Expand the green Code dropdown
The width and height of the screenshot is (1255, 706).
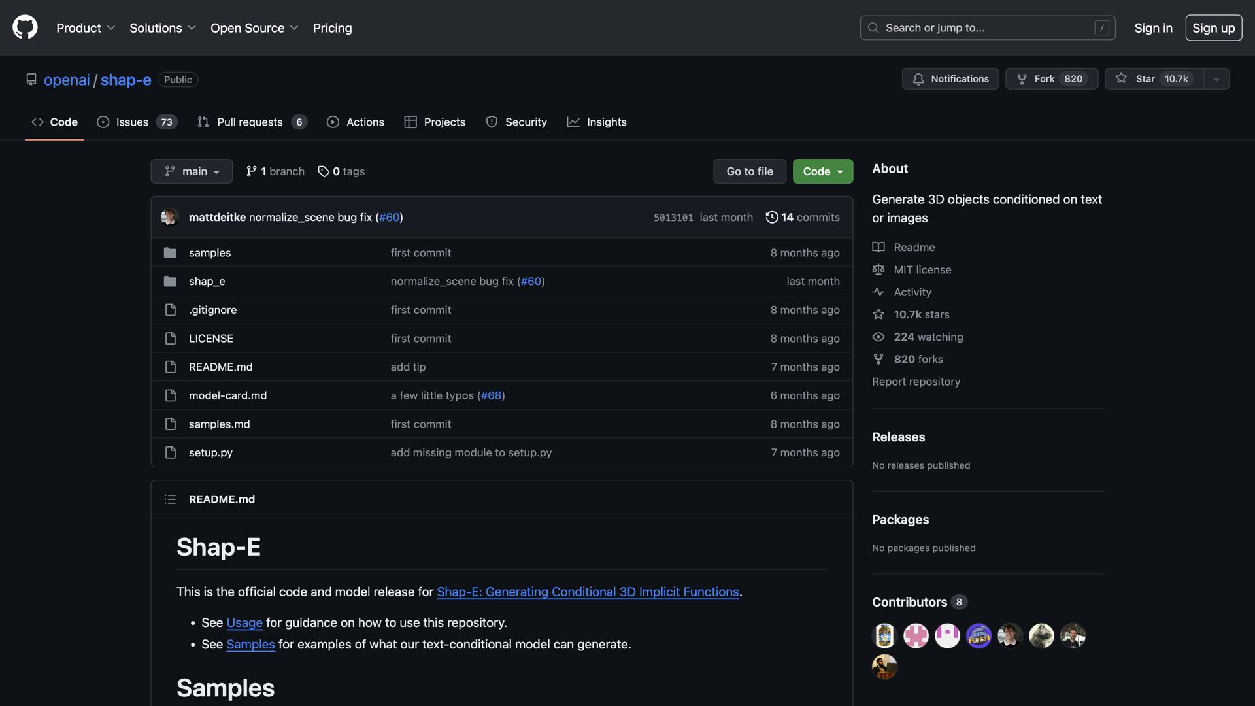(x=822, y=171)
